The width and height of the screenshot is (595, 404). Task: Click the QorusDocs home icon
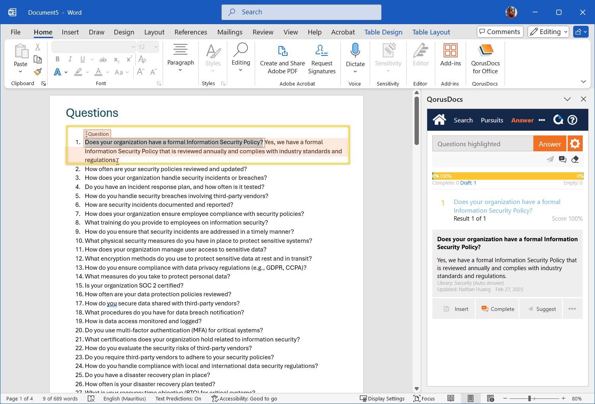click(x=440, y=120)
